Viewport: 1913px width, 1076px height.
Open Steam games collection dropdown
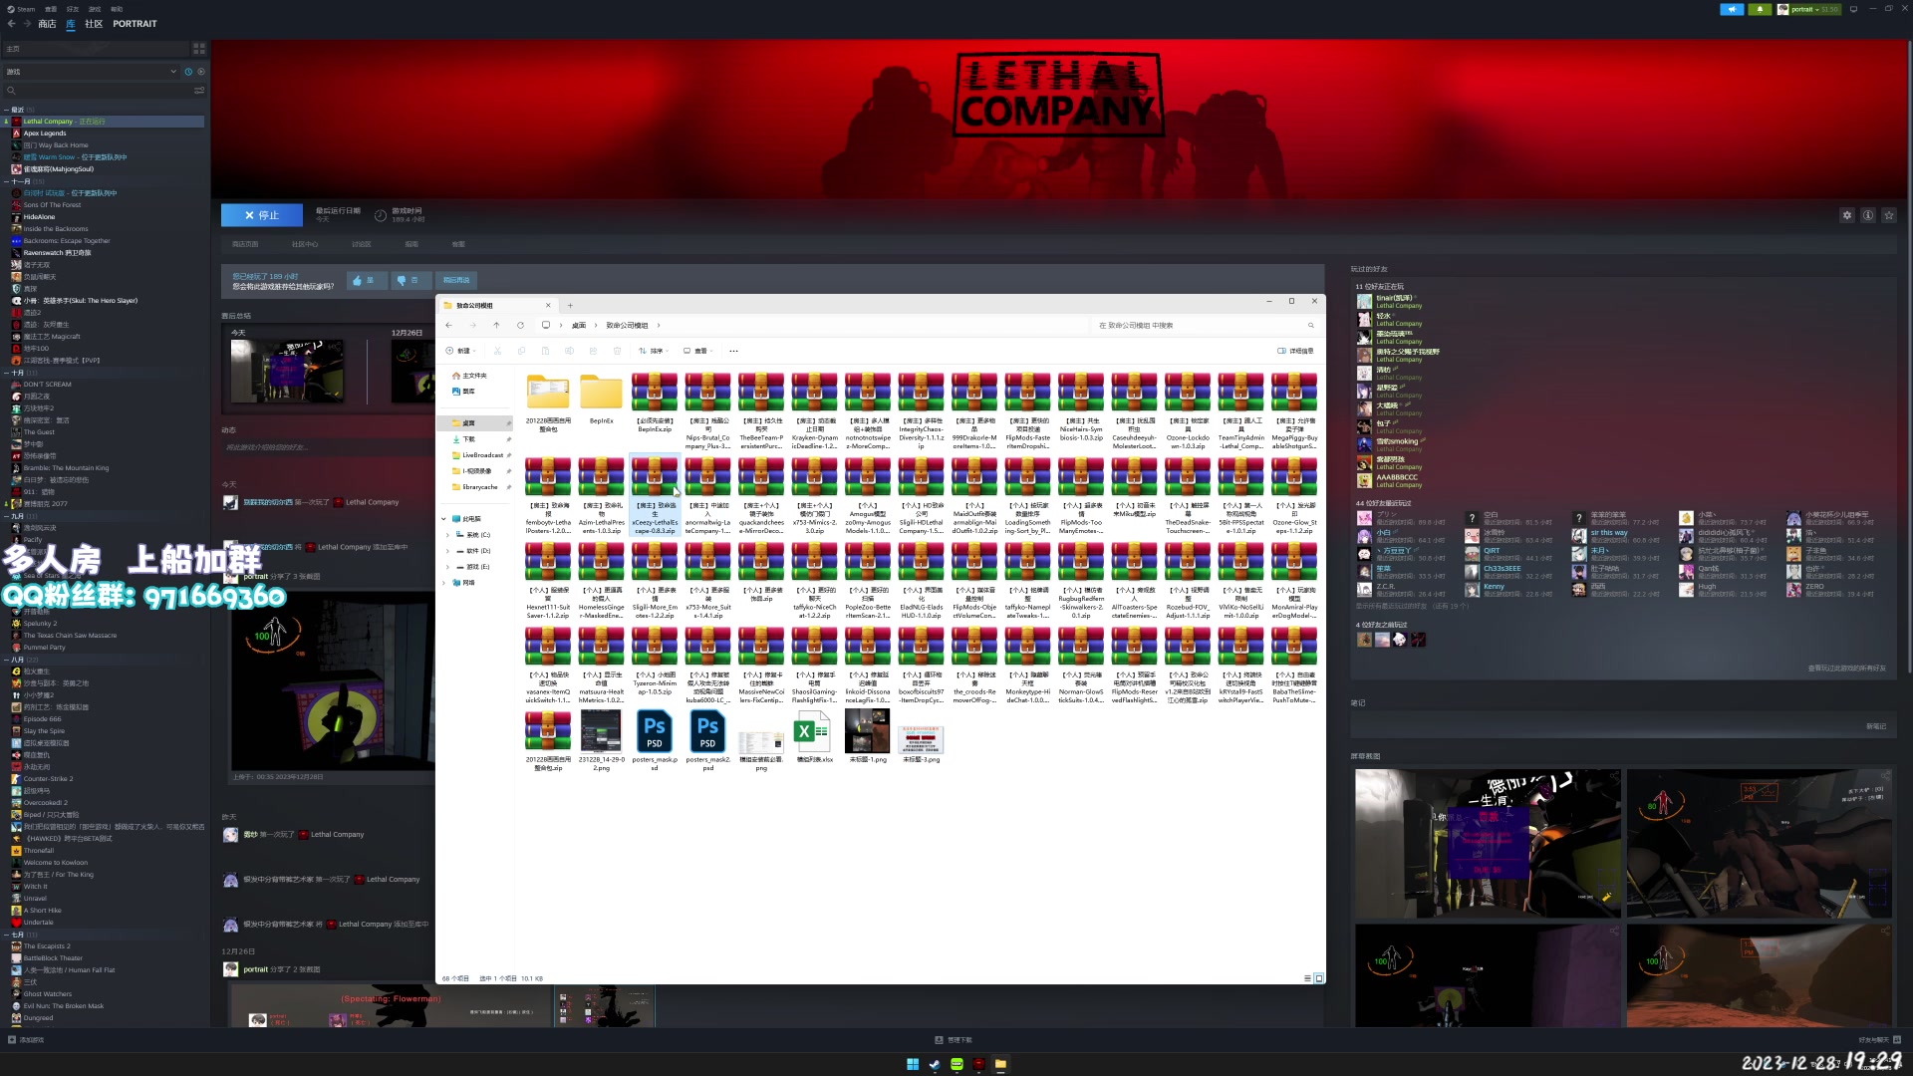click(x=90, y=72)
